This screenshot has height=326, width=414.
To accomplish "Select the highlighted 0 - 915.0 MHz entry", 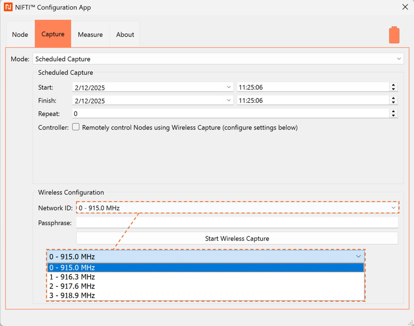I will point(72,267).
